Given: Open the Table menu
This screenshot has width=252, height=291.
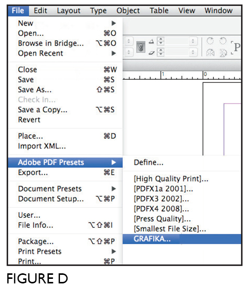Looking at the screenshot, I should click(159, 11).
